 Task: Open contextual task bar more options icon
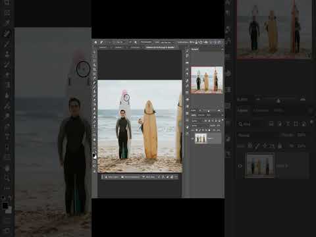(x=176, y=176)
